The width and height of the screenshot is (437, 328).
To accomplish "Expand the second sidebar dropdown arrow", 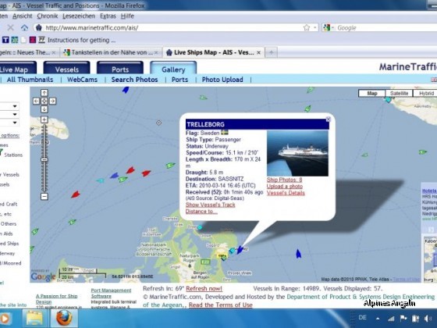I will tap(15, 114).
